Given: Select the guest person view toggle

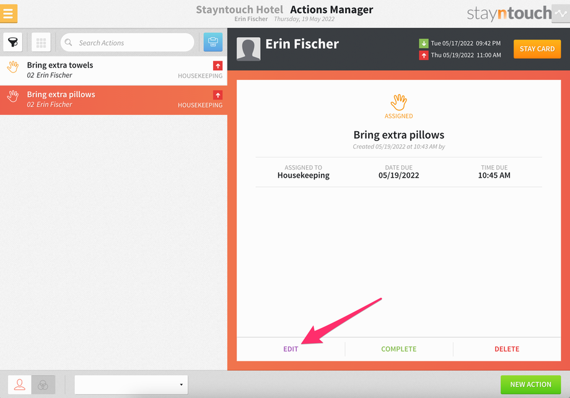Looking at the screenshot, I should click(20, 384).
